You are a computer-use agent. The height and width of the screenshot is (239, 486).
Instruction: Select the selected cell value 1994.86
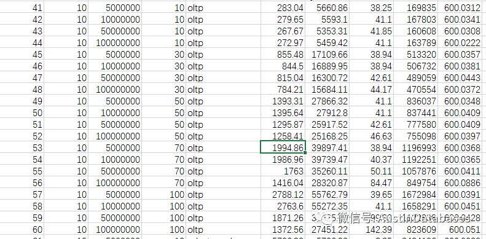[x=283, y=147]
